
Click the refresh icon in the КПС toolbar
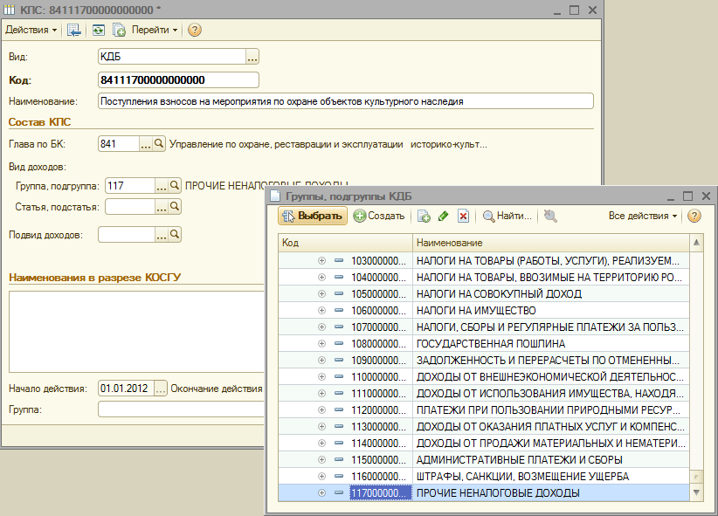(x=98, y=30)
